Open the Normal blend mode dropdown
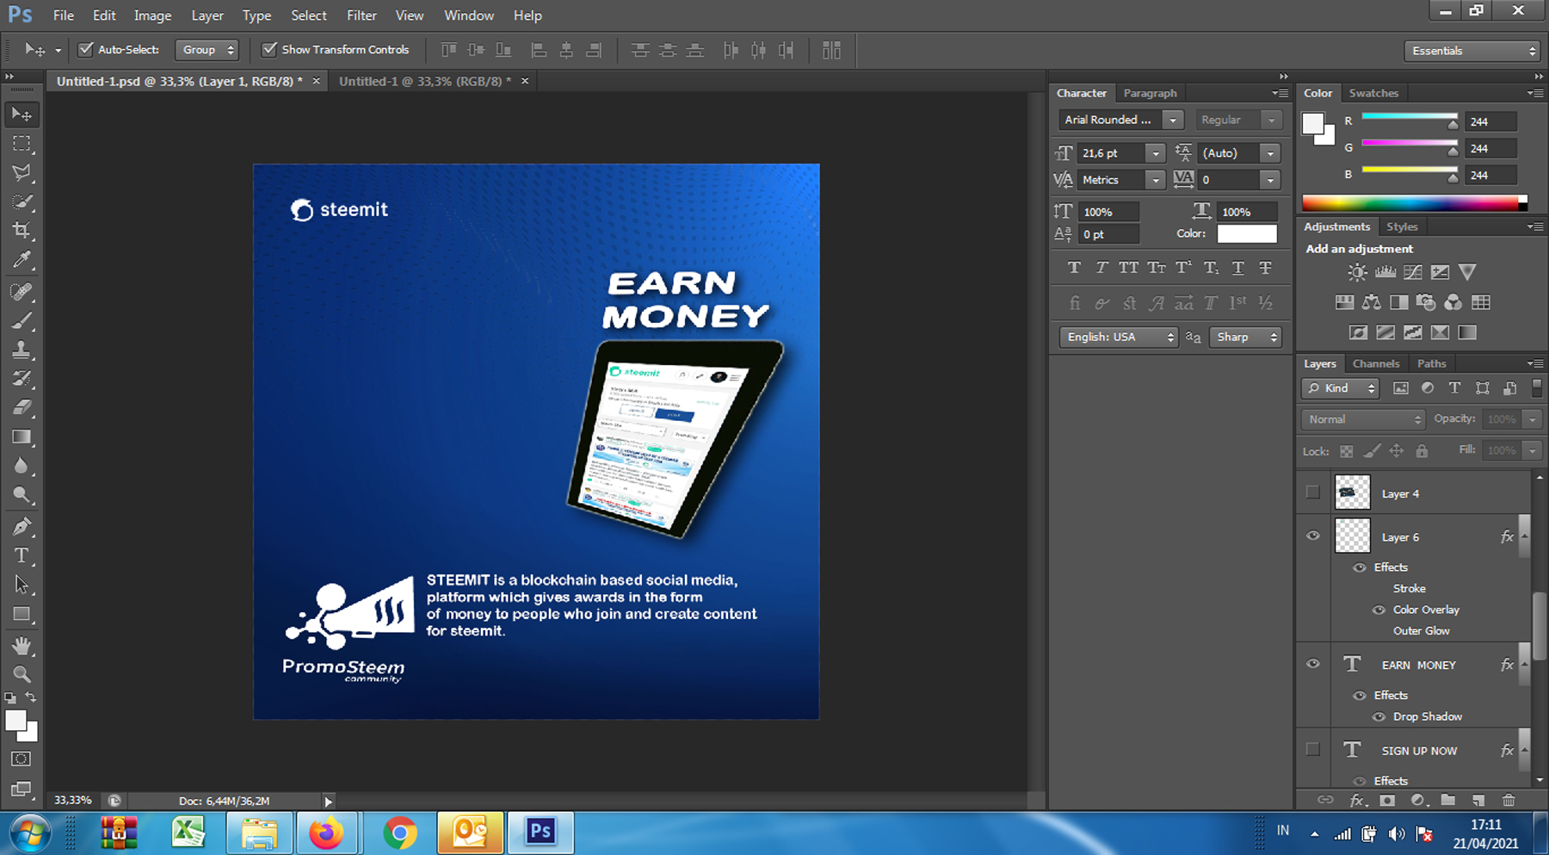The width and height of the screenshot is (1549, 855). [1363, 419]
